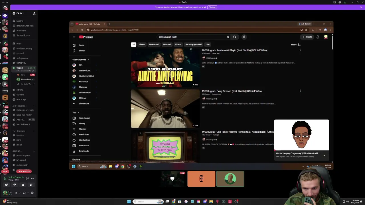Open the self-promo Discord channel

point(22,58)
